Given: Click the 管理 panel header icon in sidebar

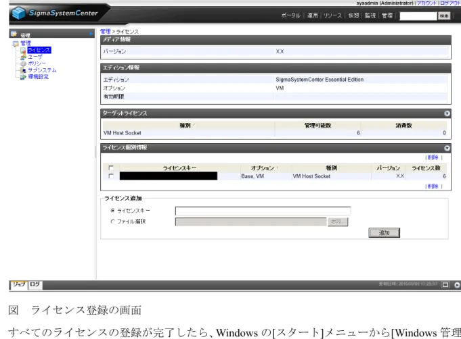Looking at the screenshot, I should (x=14, y=34).
